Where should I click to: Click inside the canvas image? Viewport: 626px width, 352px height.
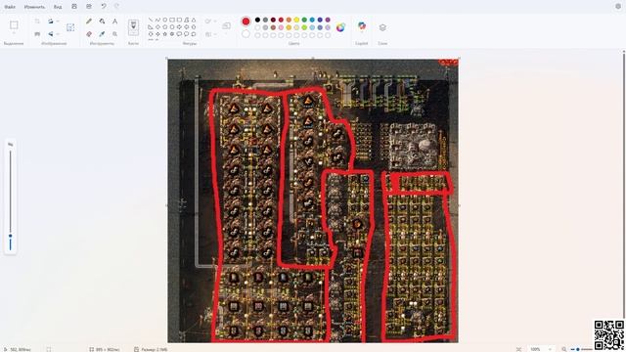click(x=313, y=200)
